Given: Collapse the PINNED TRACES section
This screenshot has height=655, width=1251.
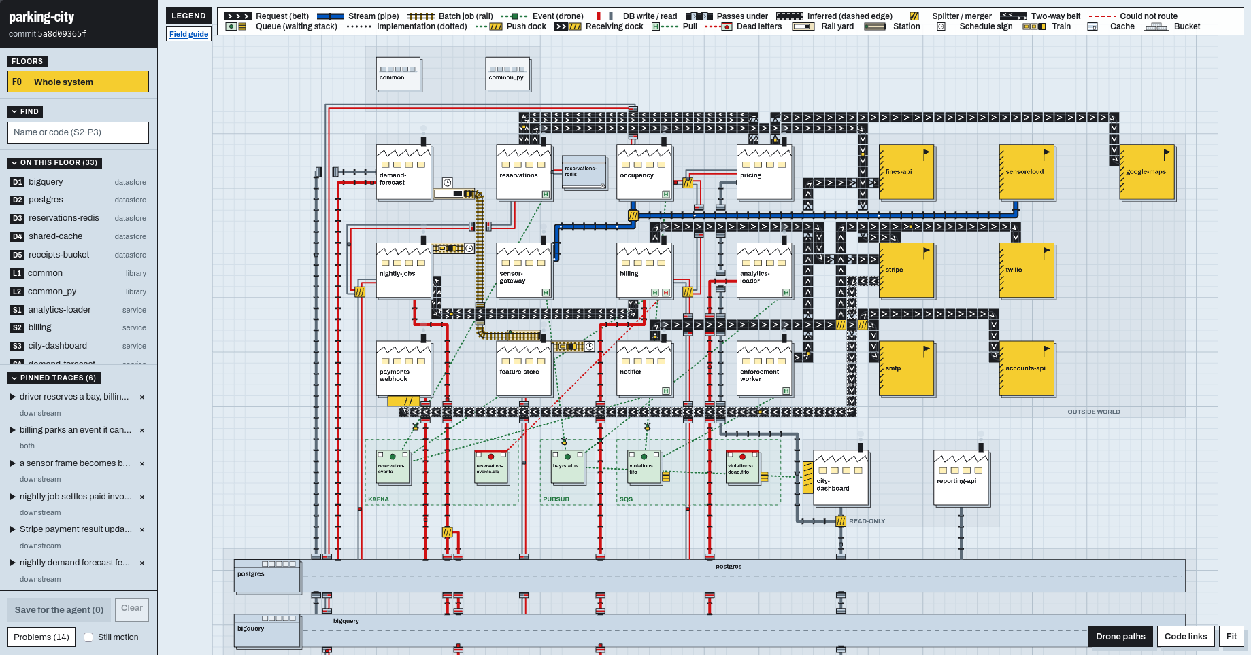Looking at the screenshot, I should coord(54,378).
